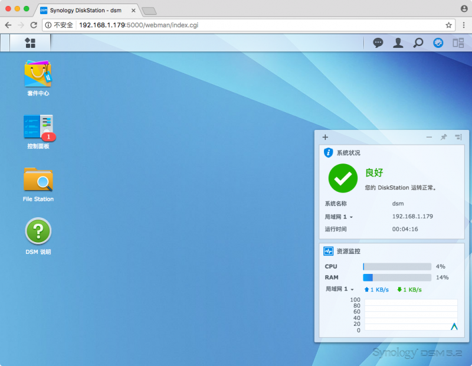This screenshot has height=366, width=472.
Task: Toggle the widgets panel icon in taskbar
Action: pyautogui.click(x=438, y=43)
